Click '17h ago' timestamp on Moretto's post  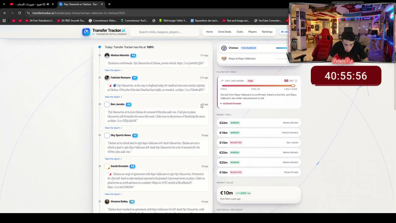204,55
